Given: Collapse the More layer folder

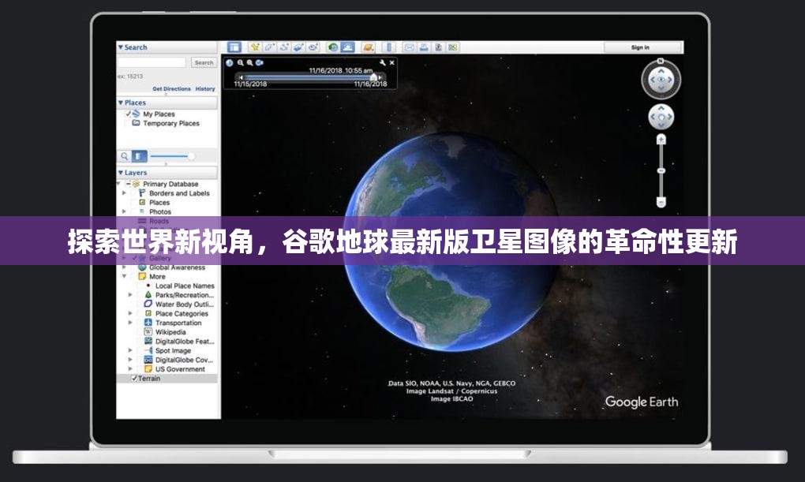Looking at the screenshot, I should coord(124,276).
